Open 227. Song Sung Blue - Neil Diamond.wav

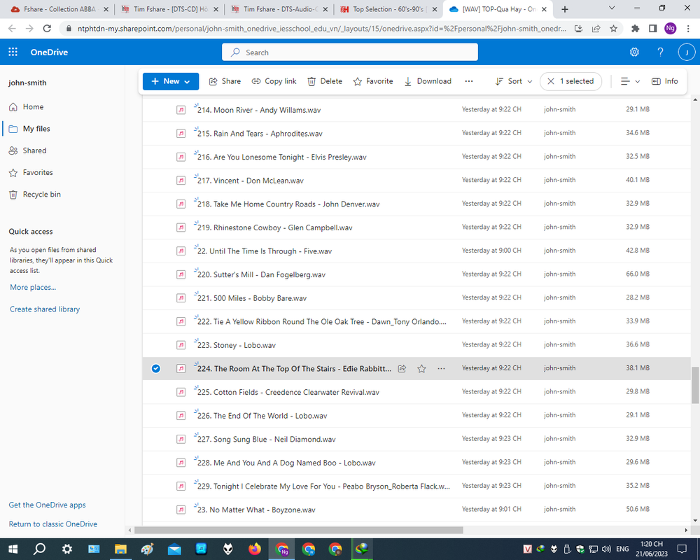[267, 439]
